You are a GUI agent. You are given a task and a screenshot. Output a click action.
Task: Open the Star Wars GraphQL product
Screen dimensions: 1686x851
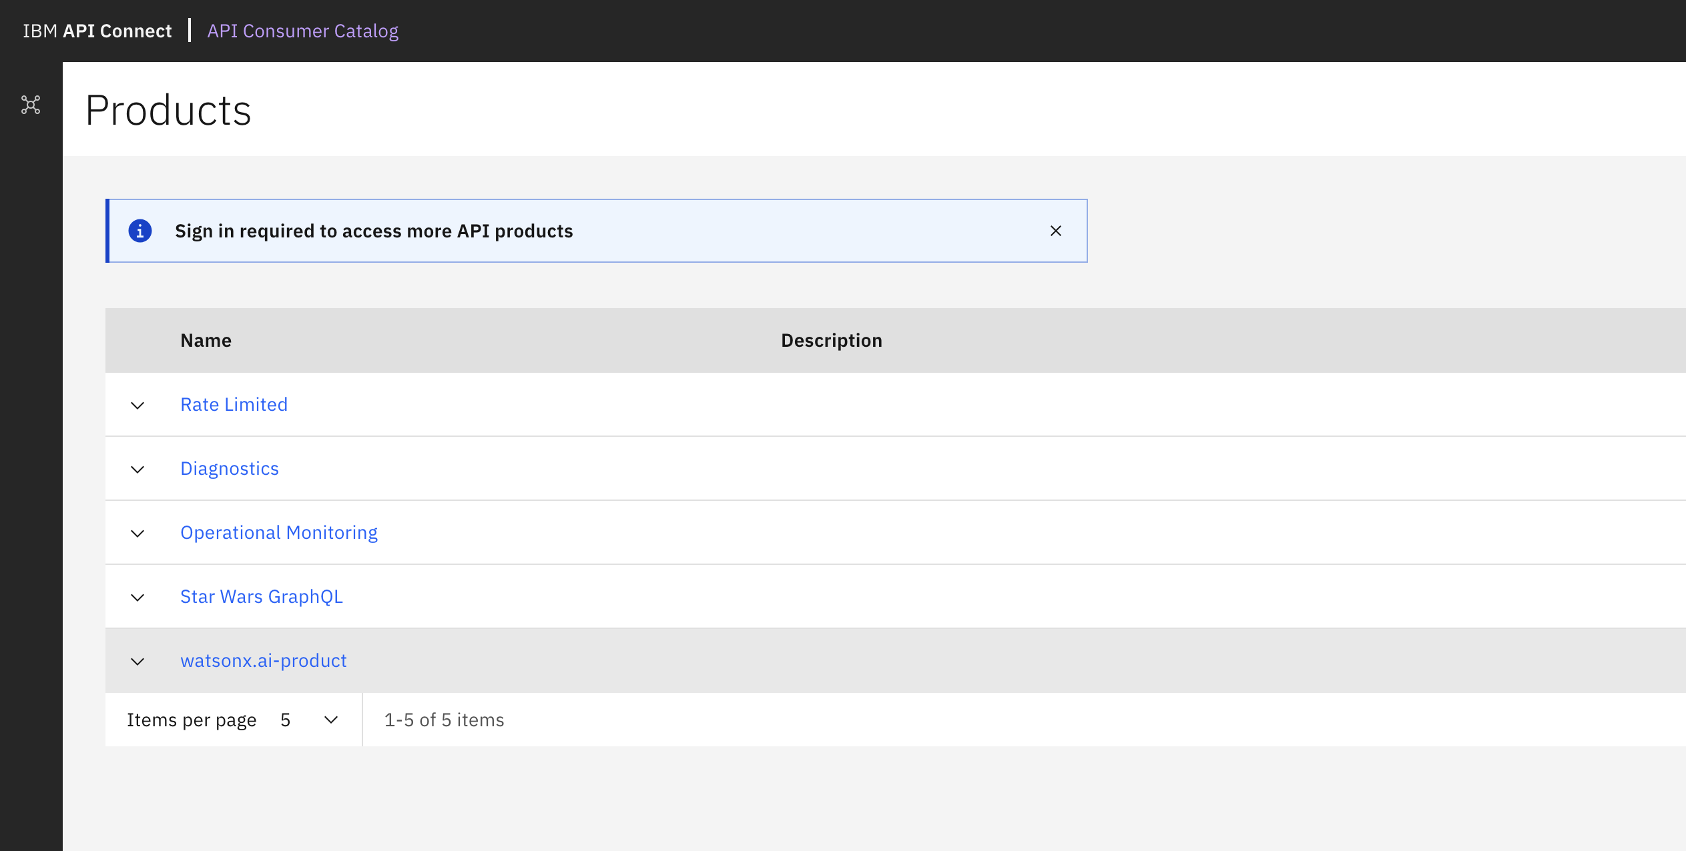coord(262,597)
